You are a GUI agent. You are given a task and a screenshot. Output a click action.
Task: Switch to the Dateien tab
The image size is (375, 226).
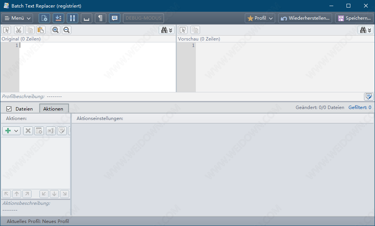(24, 109)
